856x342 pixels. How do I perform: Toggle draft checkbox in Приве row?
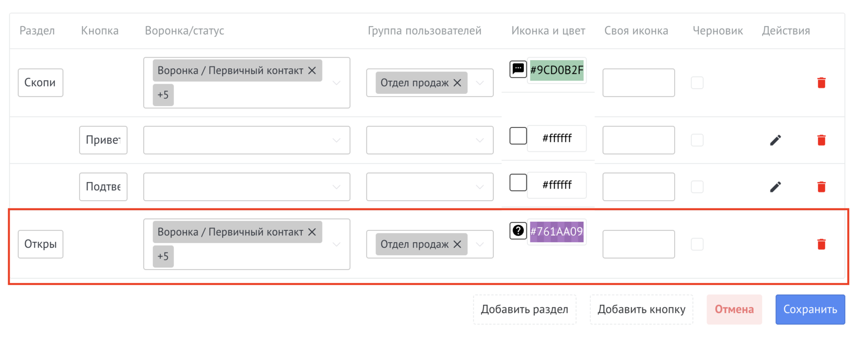pyautogui.click(x=697, y=140)
